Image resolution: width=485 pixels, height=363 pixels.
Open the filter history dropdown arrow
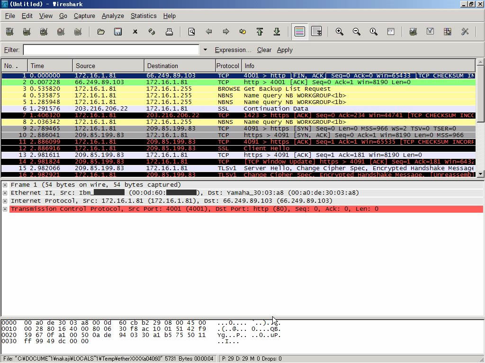point(205,50)
